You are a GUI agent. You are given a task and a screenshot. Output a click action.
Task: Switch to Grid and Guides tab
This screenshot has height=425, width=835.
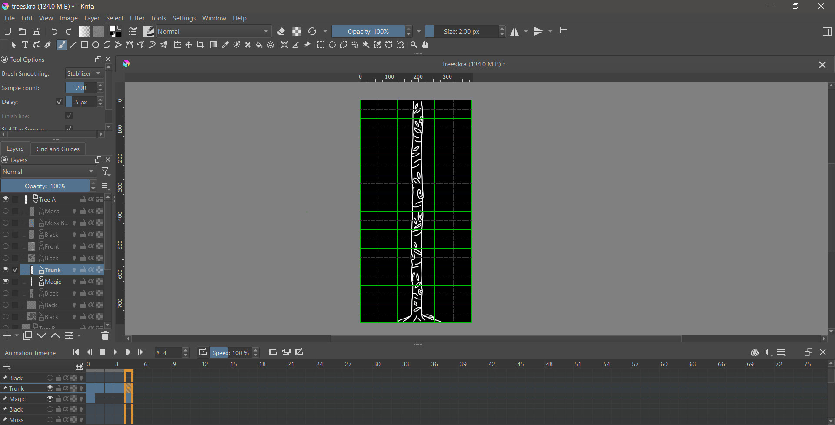[58, 149]
